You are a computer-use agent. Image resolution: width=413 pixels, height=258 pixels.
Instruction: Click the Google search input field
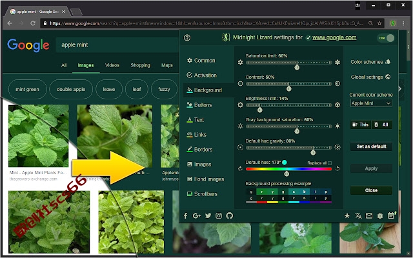[117, 45]
